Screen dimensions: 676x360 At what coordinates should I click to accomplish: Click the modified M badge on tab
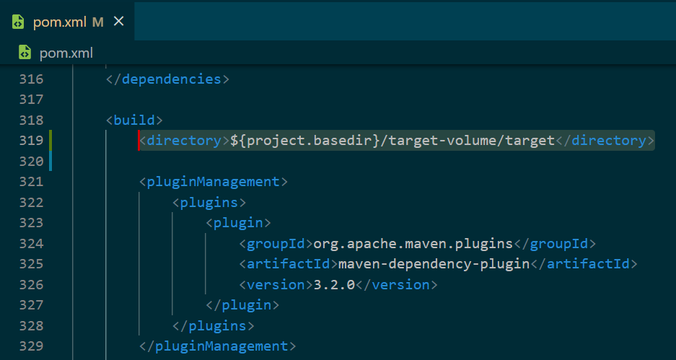coord(98,22)
